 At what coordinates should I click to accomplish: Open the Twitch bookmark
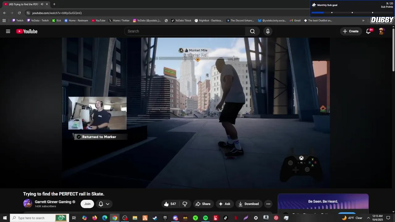click(18, 21)
